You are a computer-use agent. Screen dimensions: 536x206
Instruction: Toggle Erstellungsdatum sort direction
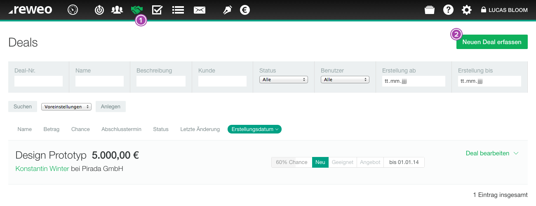coord(254,129)
